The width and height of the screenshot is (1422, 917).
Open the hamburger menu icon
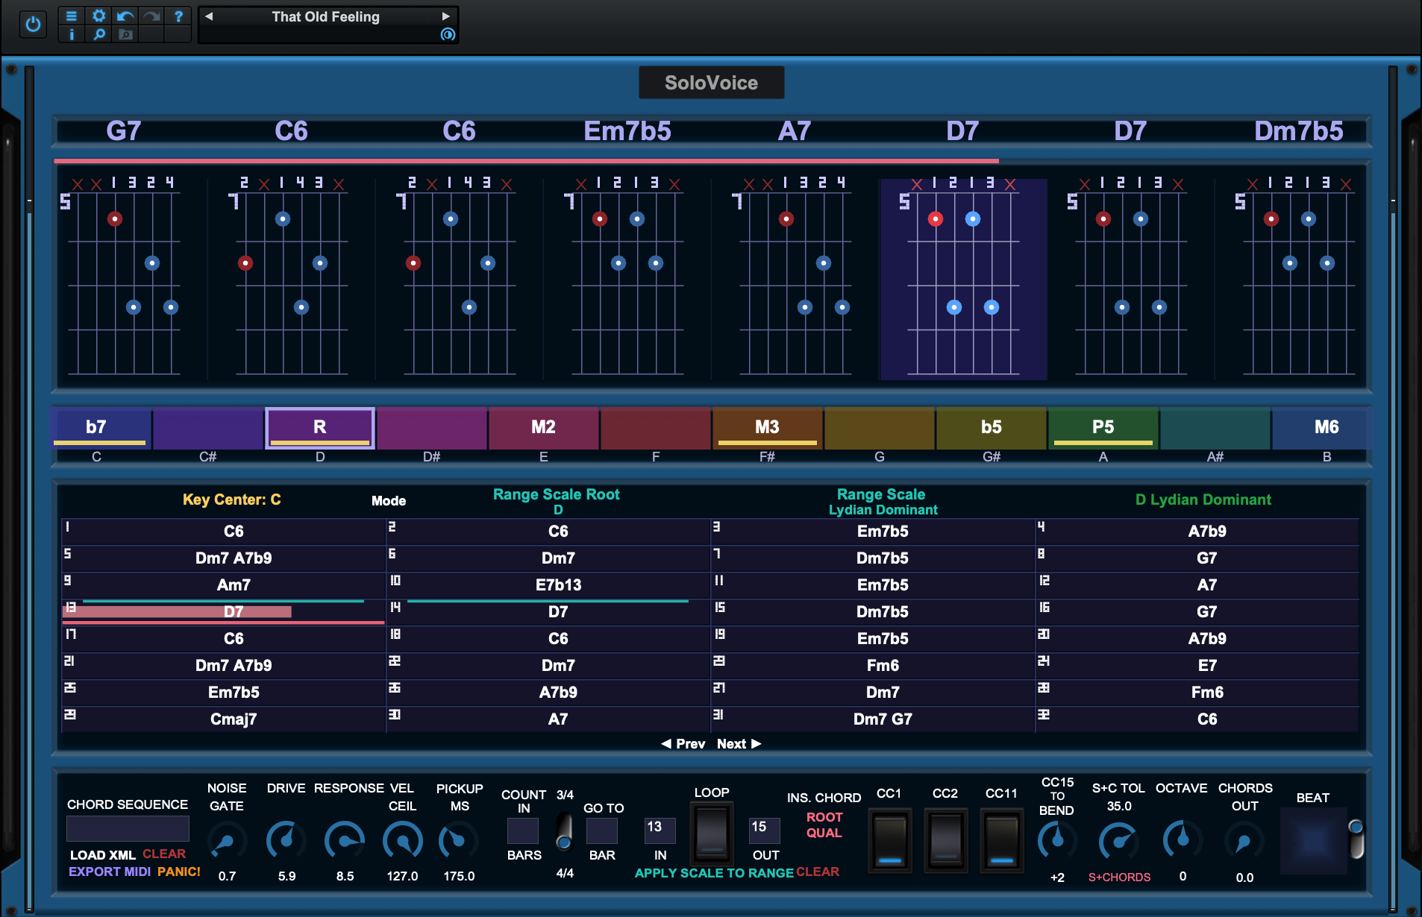tap(72, 16)
